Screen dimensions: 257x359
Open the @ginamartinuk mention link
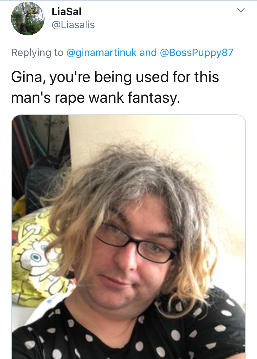click(x=101, y=53)
